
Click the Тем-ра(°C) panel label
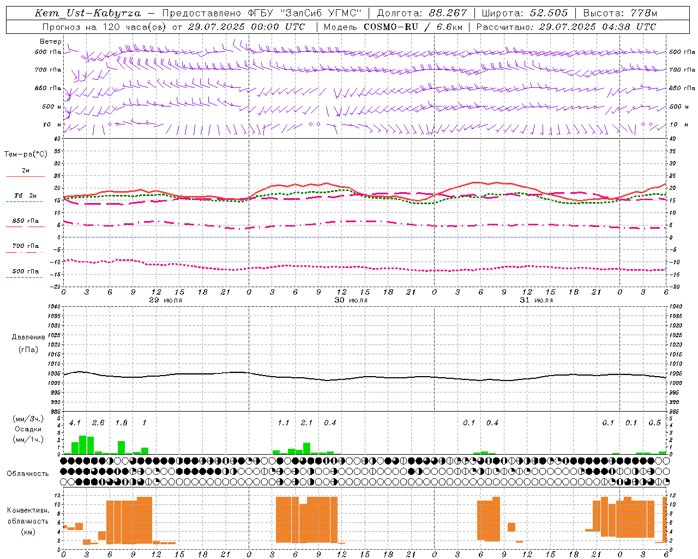point(26,154)
